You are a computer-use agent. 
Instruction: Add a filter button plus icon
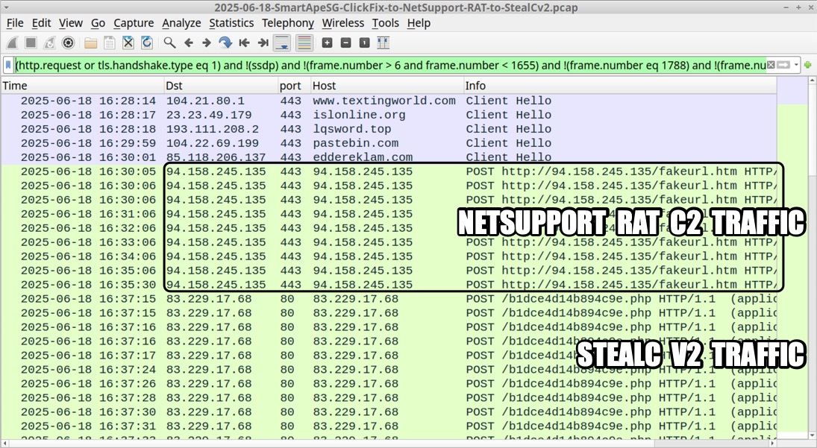[807, 65]
